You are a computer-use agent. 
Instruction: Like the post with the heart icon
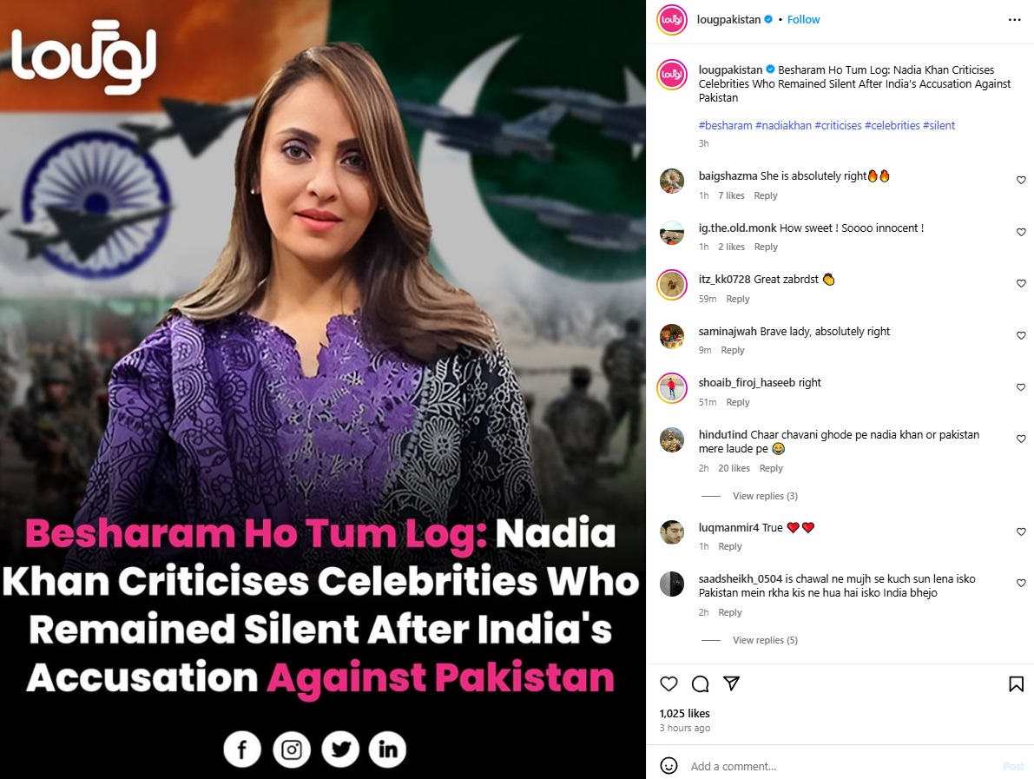(668, 684)
